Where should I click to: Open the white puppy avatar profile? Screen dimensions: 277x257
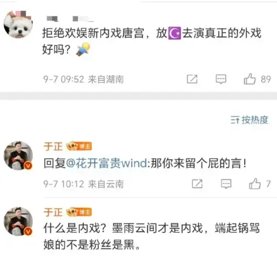pyautogui.click(x=18, y=24)
